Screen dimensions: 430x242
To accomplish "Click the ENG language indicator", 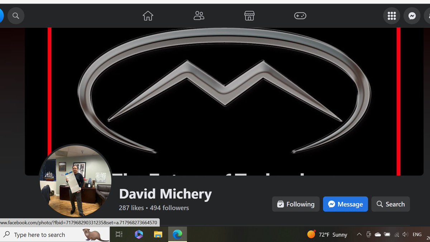I will [x=417, y=234].
